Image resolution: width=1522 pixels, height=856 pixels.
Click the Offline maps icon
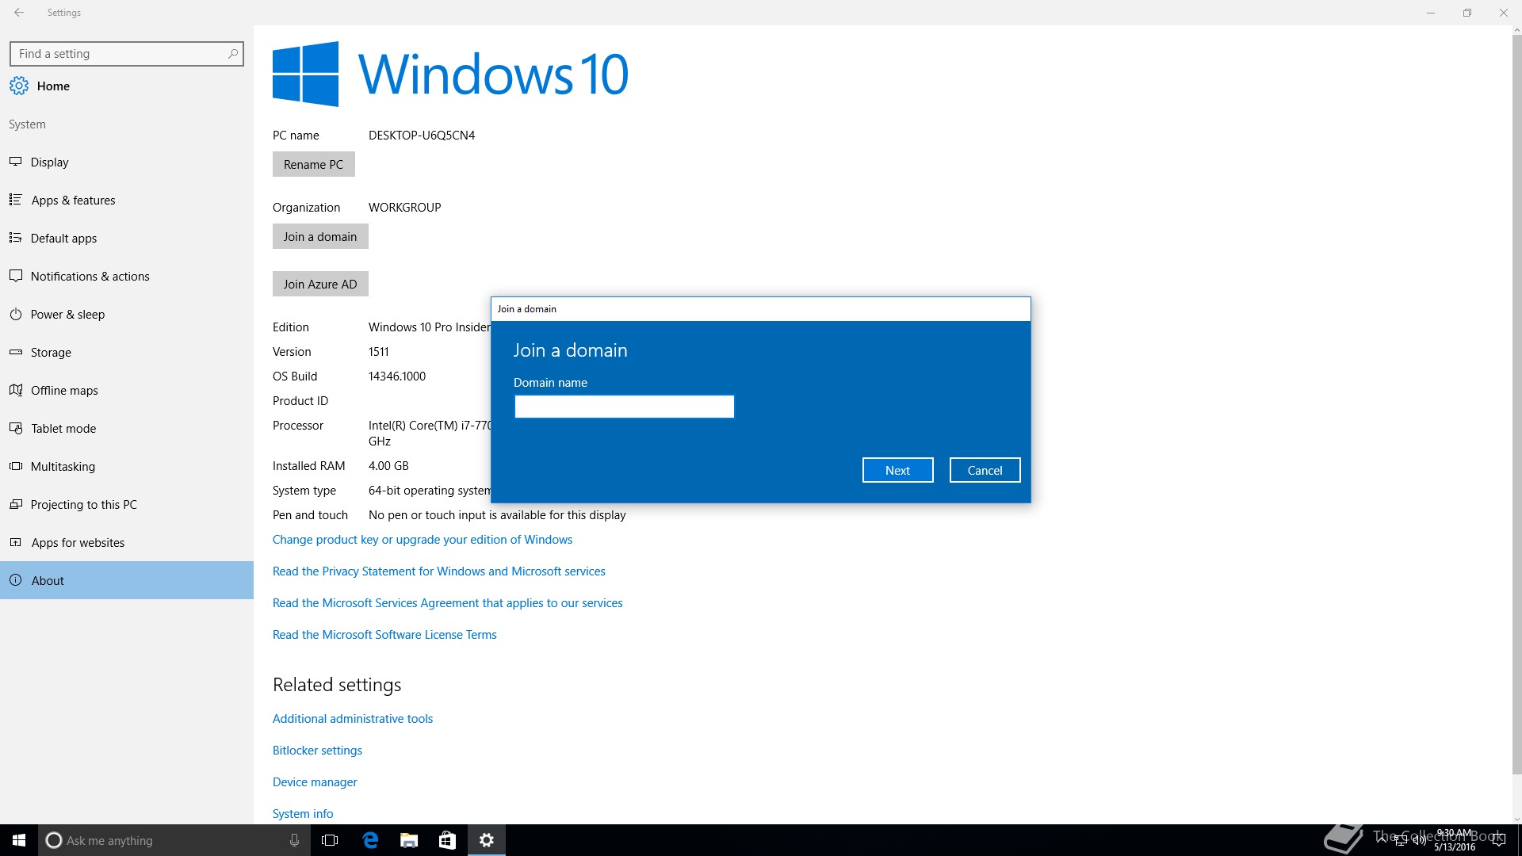(15, 390)
